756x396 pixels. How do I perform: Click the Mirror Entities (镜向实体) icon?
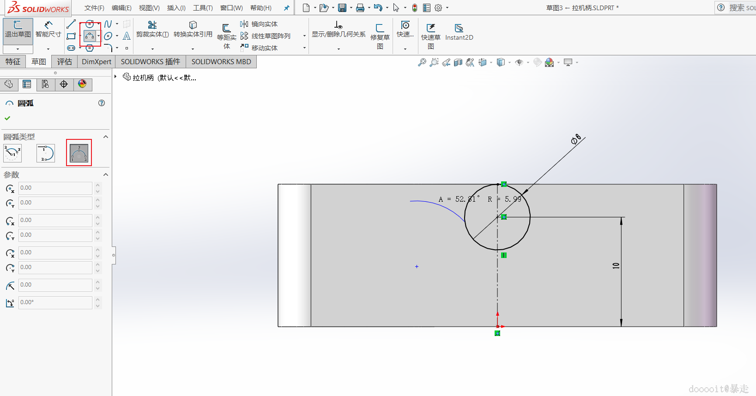pos(244,24)
